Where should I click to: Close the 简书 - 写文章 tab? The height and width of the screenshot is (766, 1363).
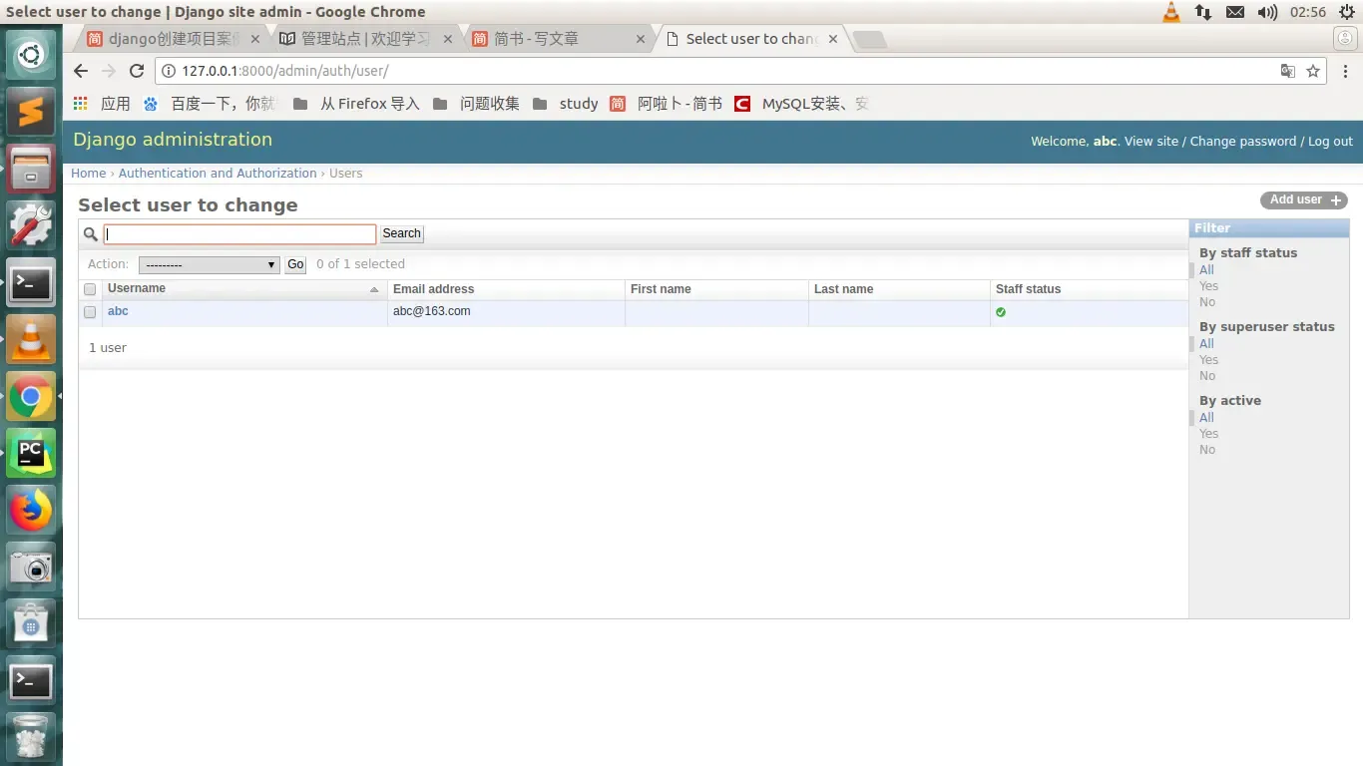[640, 39]
